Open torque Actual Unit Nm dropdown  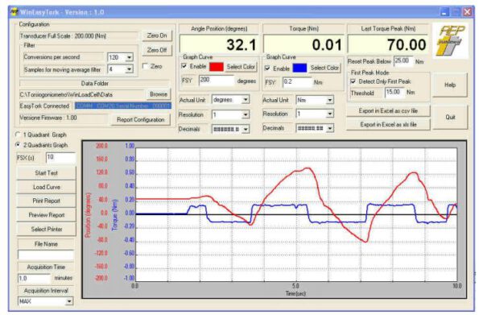pos(329,100)
